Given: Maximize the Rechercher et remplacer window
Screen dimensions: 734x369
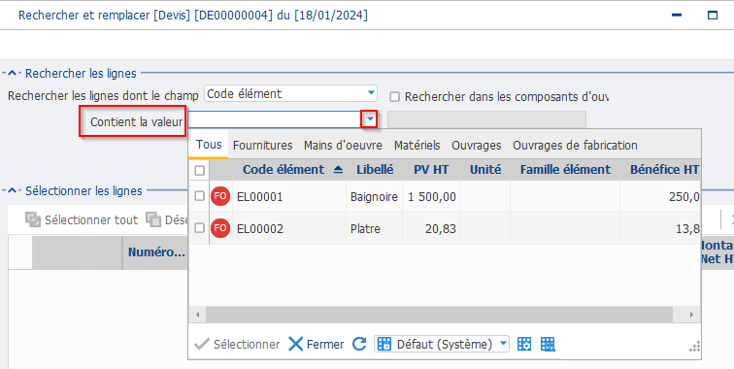Looking at the screenshot, I should 713,16.
